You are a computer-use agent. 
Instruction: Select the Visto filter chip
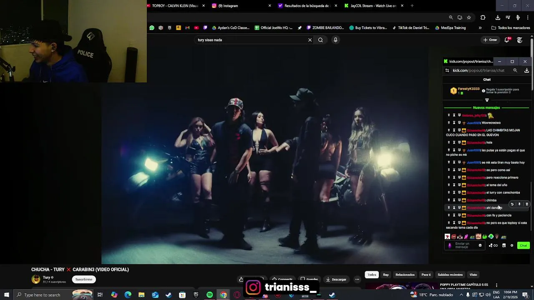[x=473, y=275]
